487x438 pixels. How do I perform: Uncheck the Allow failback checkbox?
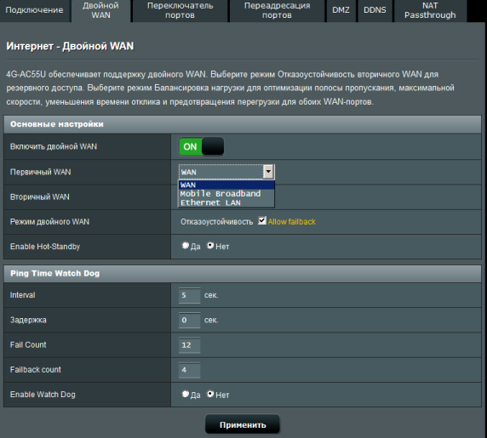click(x=262, y=220)
